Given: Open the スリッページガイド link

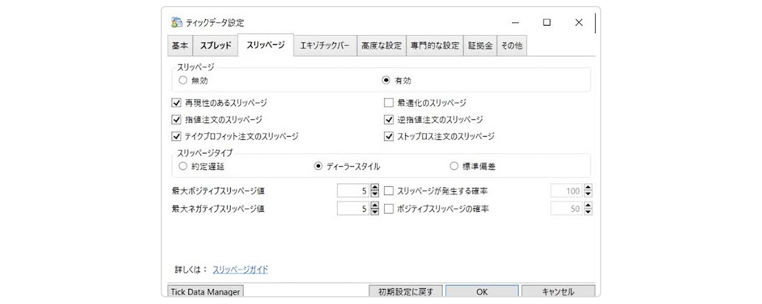Looking at the screenshot, I should 240,270.
